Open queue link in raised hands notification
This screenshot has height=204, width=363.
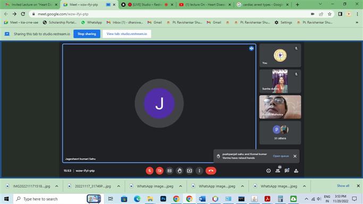(x=281, y=156)
